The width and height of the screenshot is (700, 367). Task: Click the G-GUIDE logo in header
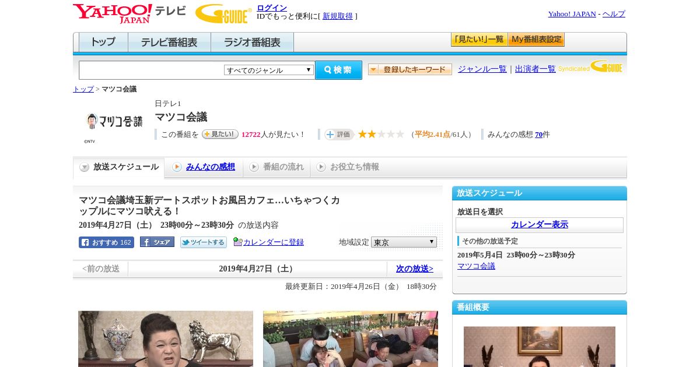pyautogui.click(x=223, y=14)
